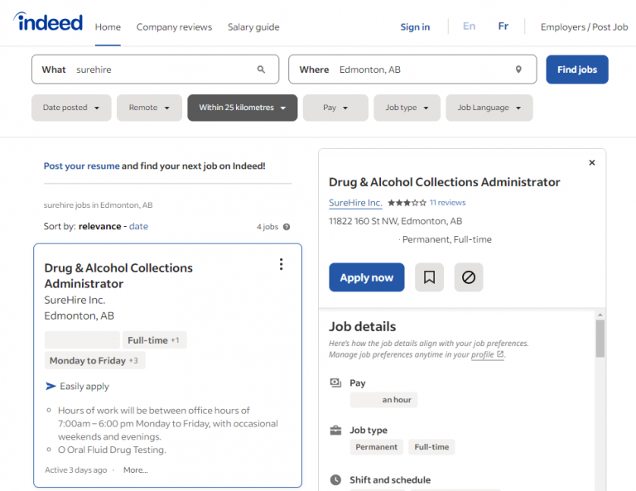Click the Post your resume link
Screen dimensions: 636x491
pyautogui.click(x=81, y=166)
